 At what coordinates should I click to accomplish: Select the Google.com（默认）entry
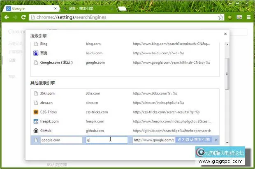(56, 63)
